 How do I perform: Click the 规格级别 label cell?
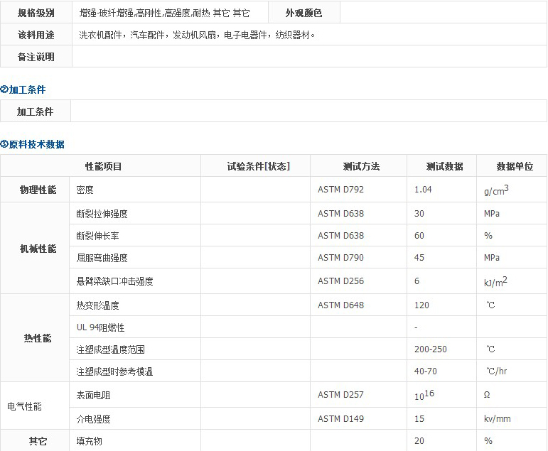click(x=36, y=13)
